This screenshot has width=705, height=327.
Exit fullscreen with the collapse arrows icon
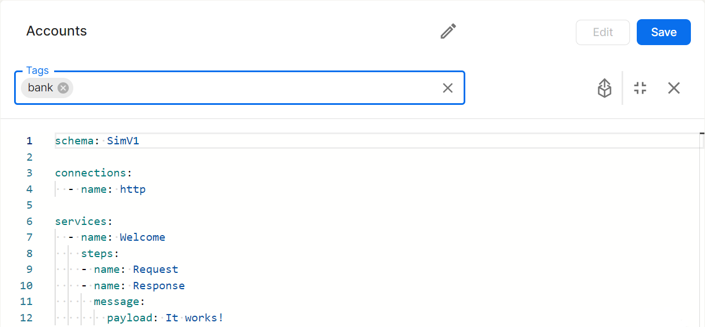[640, 88]
